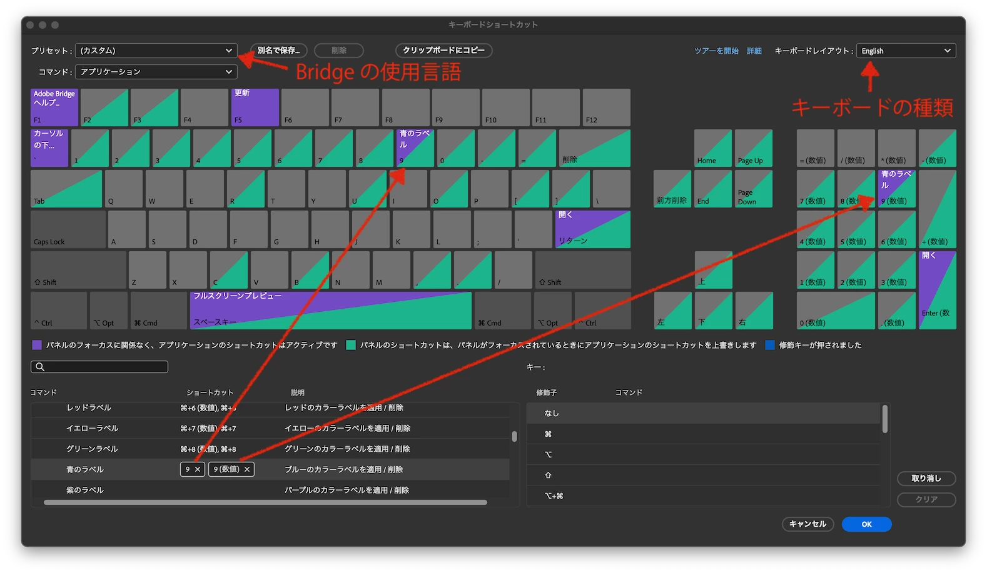Click the 前方削除 key
The height and width of the screenshot is (573, 987).
672,189
